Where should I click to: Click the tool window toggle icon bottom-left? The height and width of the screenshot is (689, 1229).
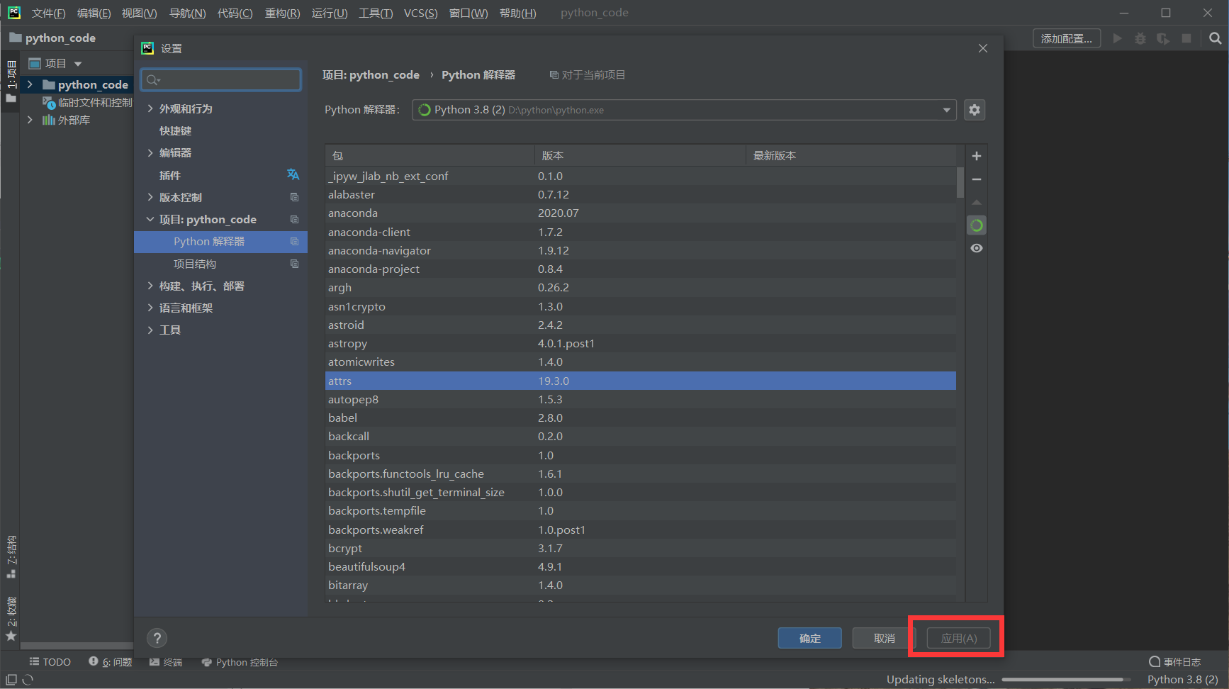[11, 679]
